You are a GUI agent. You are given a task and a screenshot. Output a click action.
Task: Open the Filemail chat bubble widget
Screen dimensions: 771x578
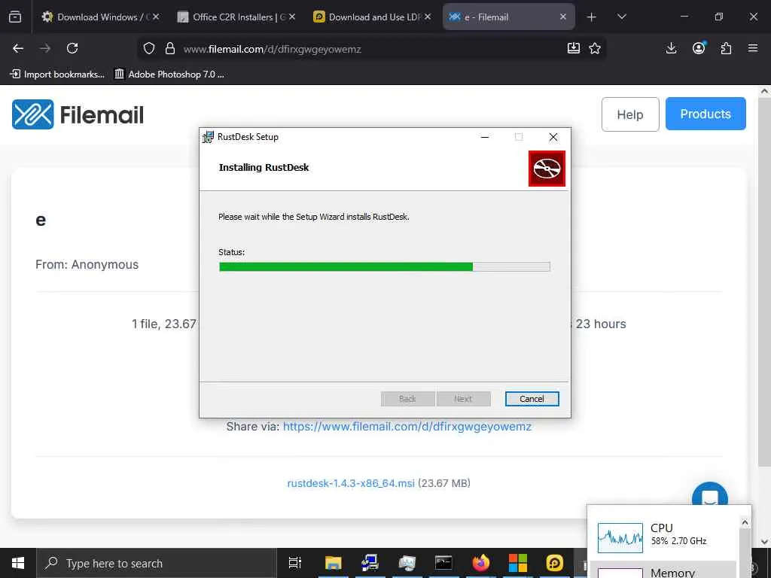point(709,495)
